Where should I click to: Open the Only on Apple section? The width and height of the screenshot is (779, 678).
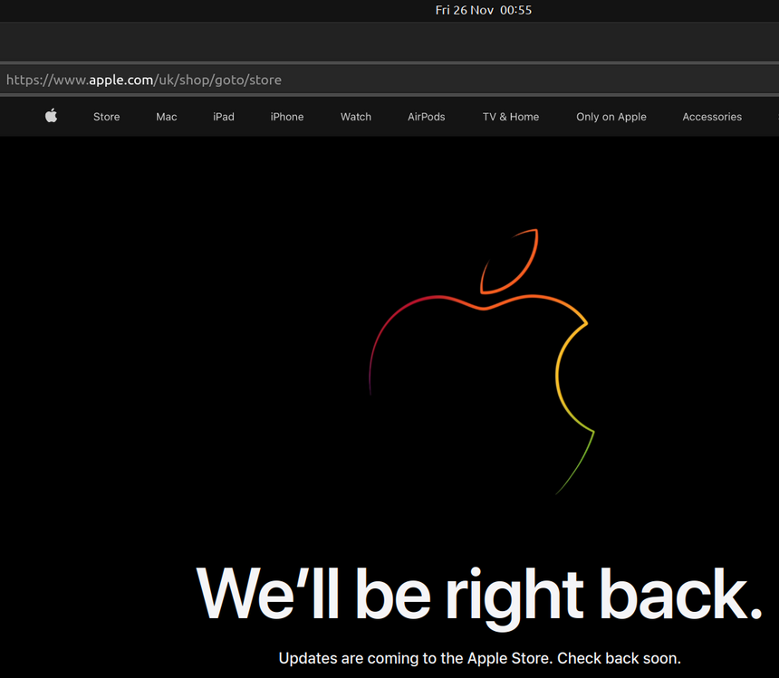(611, 117)
